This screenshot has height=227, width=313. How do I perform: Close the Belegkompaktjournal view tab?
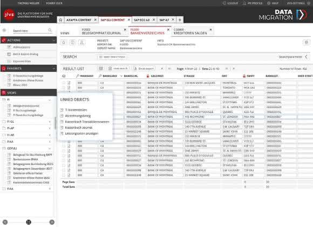click(x=125, y=30)
